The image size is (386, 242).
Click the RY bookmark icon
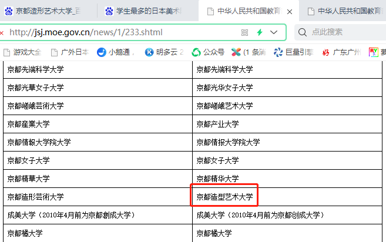coord(374,52)
